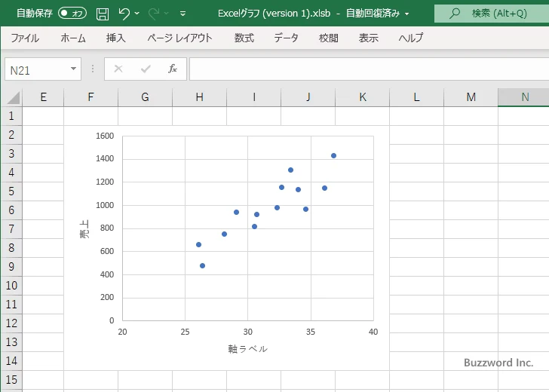The height and width of the screenshot is (392, 549).
Task: Select column I header
Action: (253, 97)
